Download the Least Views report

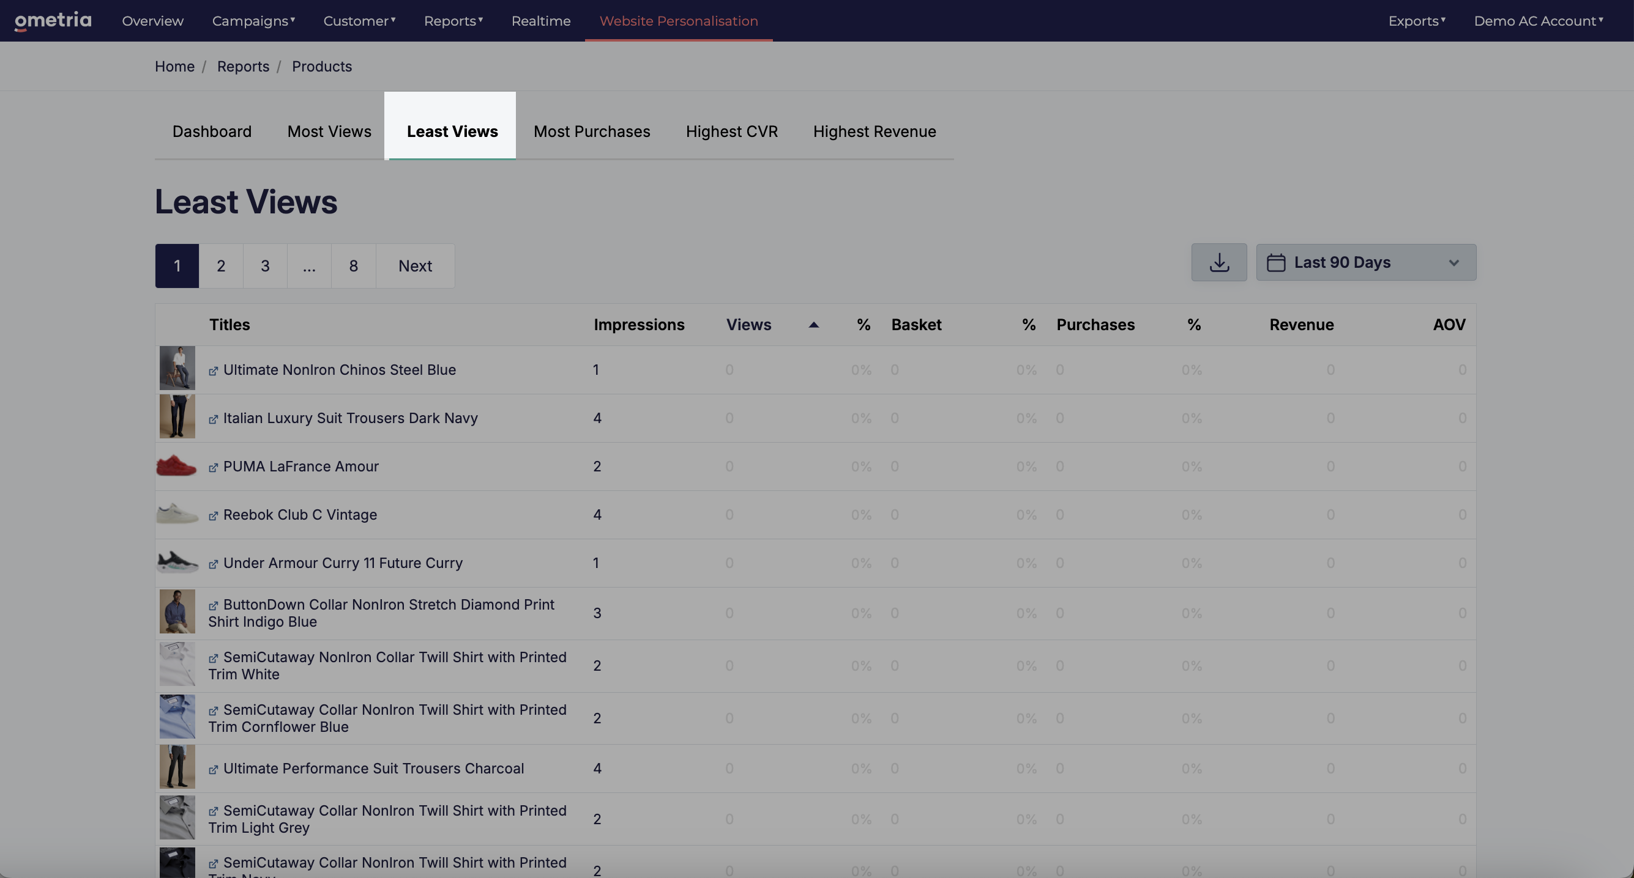pos(1218,262)
